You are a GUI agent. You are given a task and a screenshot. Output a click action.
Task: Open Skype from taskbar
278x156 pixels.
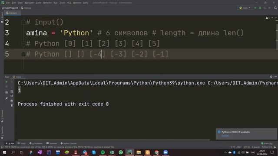point(94,153)
